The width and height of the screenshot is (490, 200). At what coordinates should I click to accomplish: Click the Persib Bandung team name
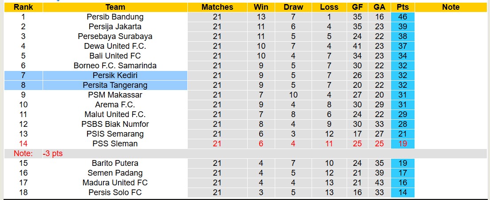coord(115,17)
